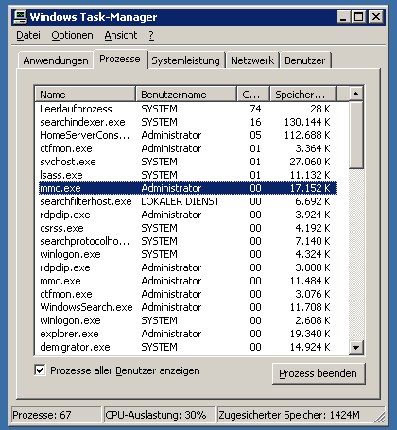Select mmc.exe with 11.484 K memory

click(x=187, y=281)
